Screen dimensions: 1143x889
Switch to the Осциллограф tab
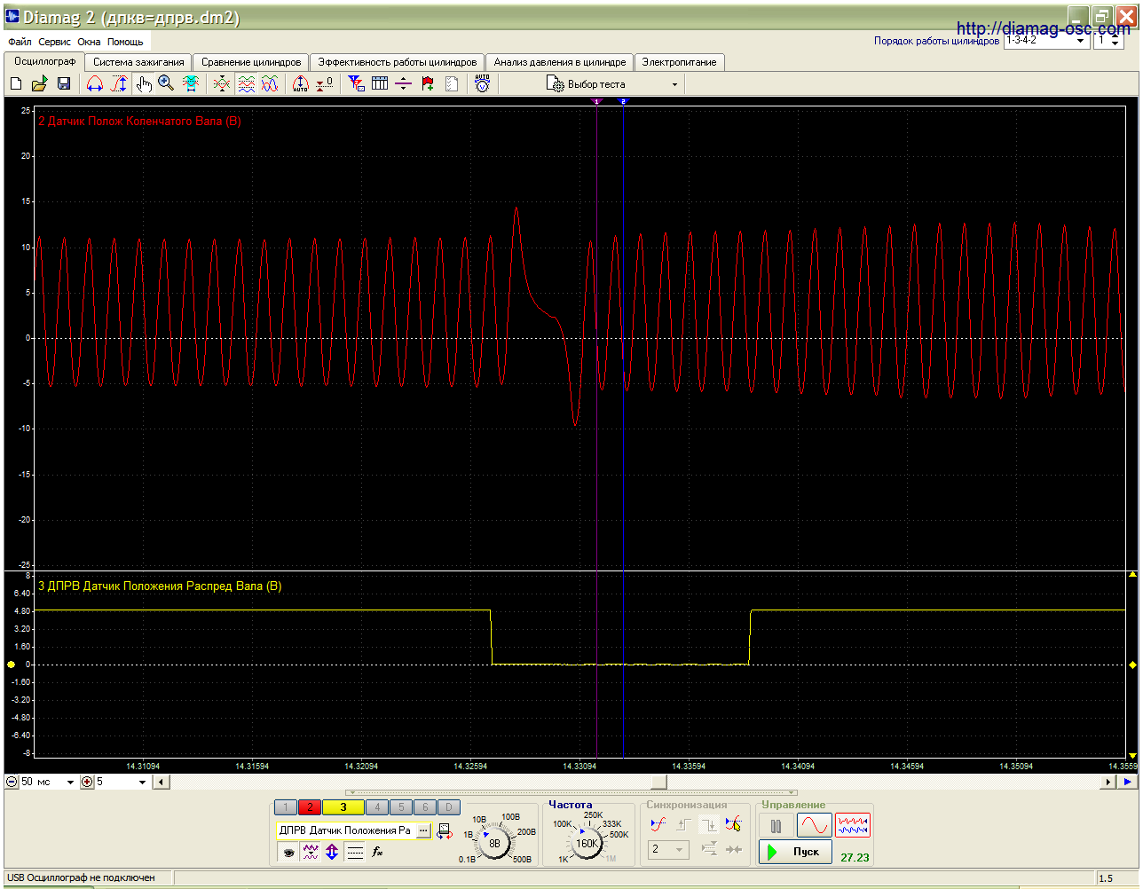pyautogui.click(x=45, y=61)
